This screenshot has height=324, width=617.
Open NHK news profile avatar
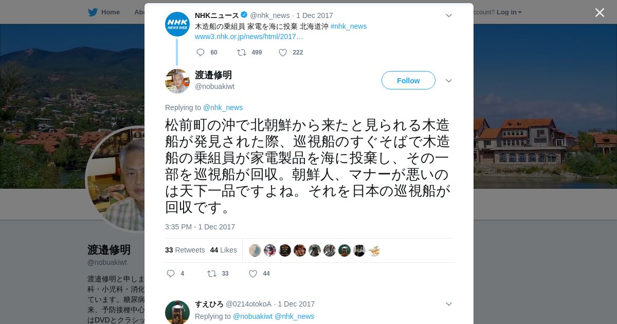177,24
